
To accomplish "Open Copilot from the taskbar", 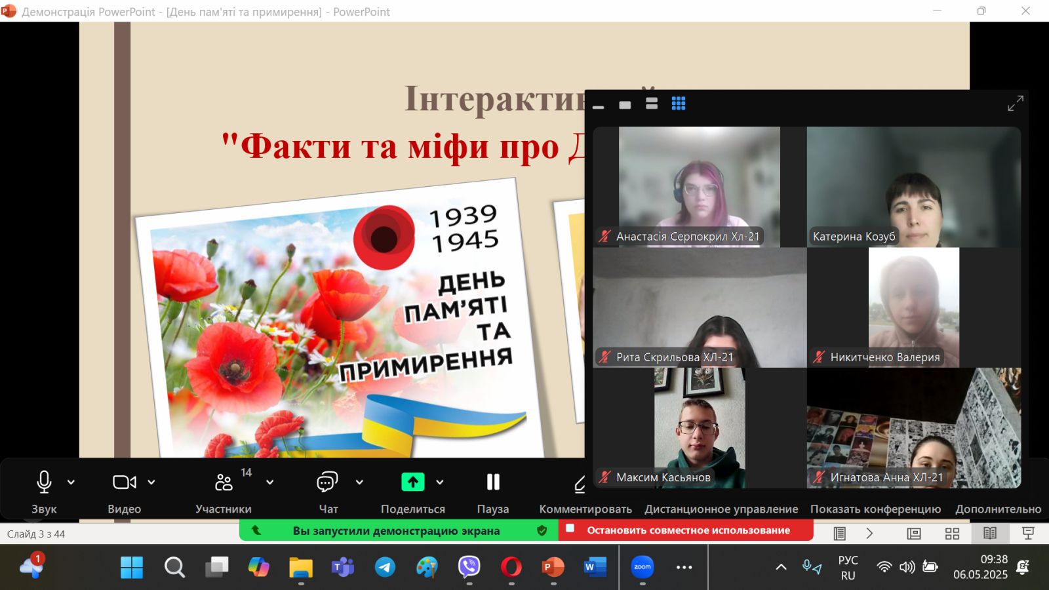I will click(x=258, y=567).
